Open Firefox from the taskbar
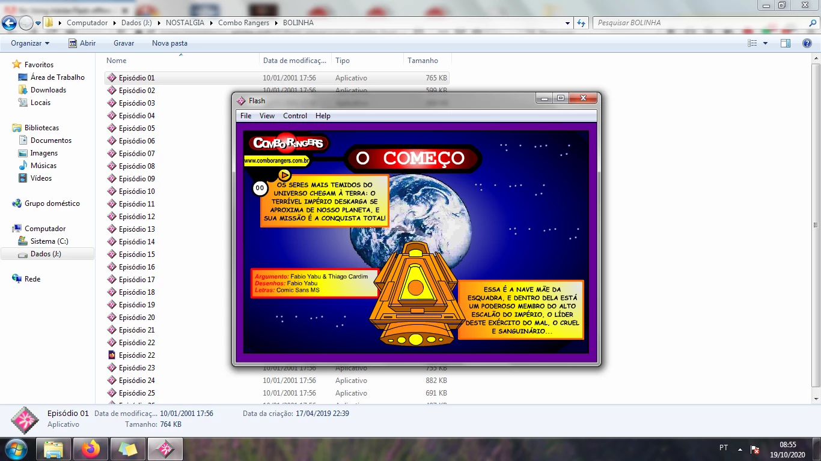This screenshot has width=821, height=461. click(91, 449)
